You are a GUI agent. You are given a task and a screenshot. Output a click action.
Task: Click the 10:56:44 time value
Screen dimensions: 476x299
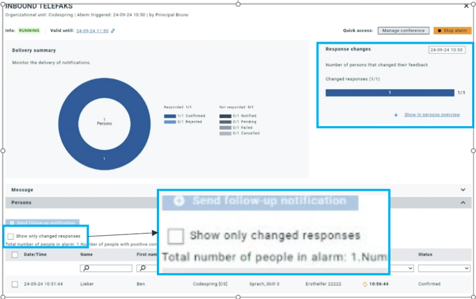[x=379, y=284]
